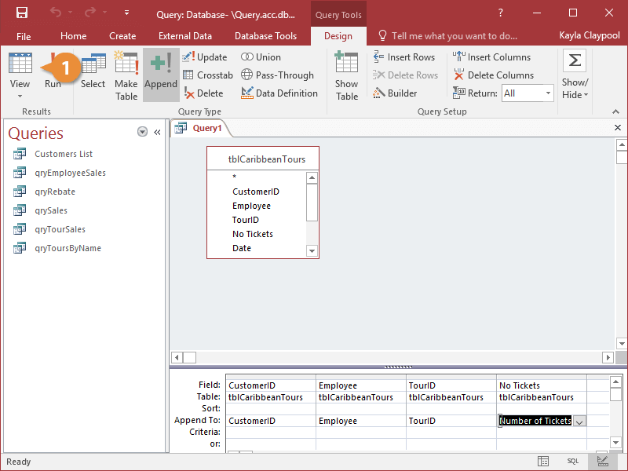Switch to the Create ribbon tab
The width and height of the screenshot is (628, 471).
(122, 35)
